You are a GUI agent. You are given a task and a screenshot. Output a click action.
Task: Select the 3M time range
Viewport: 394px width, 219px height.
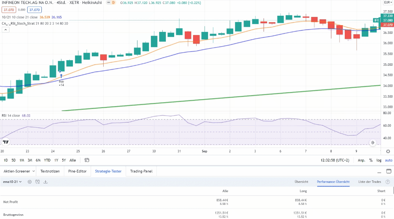click(30, 160)
